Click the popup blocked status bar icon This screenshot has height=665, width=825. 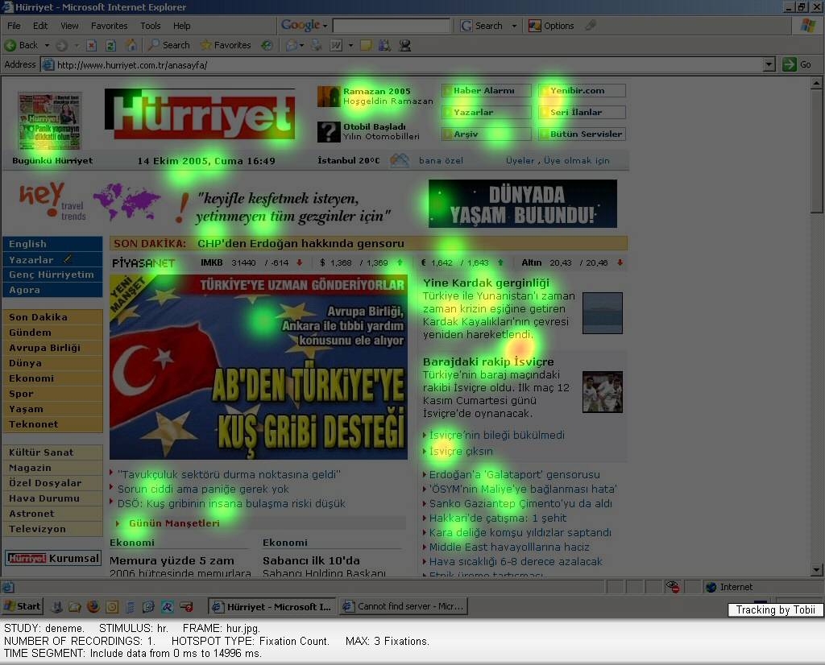[673, 587]
